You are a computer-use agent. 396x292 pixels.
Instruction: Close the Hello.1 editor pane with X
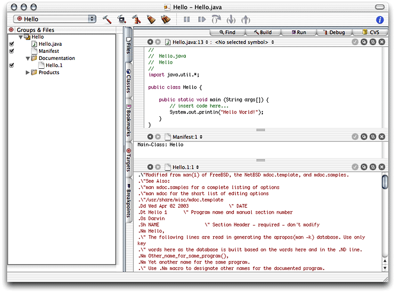382,167
